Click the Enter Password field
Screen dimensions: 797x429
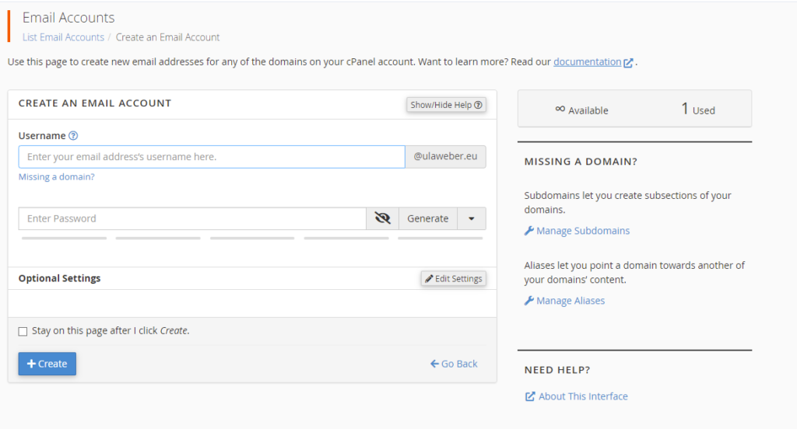point(193,218)
